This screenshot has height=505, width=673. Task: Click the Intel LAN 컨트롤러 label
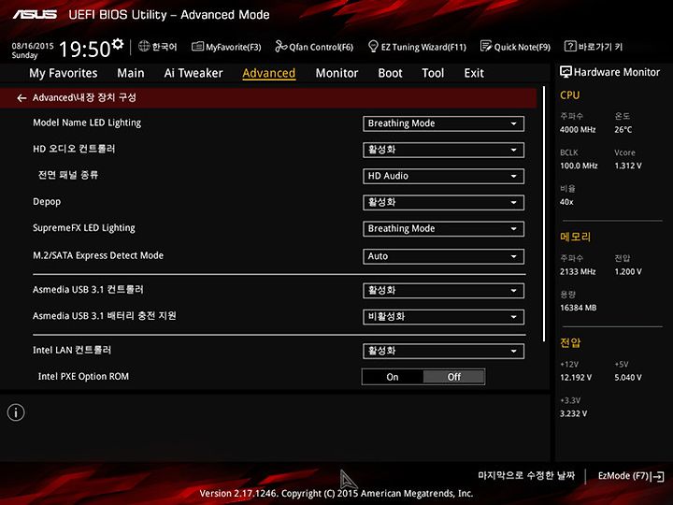[72, 350]
